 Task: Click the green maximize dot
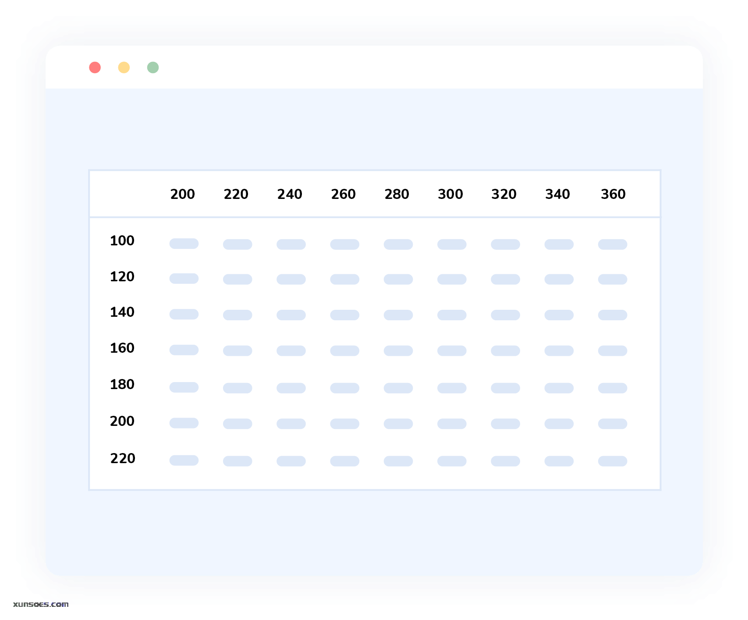(x=153, y=67)
